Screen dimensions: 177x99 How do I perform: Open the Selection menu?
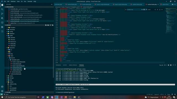coord(13,1)
